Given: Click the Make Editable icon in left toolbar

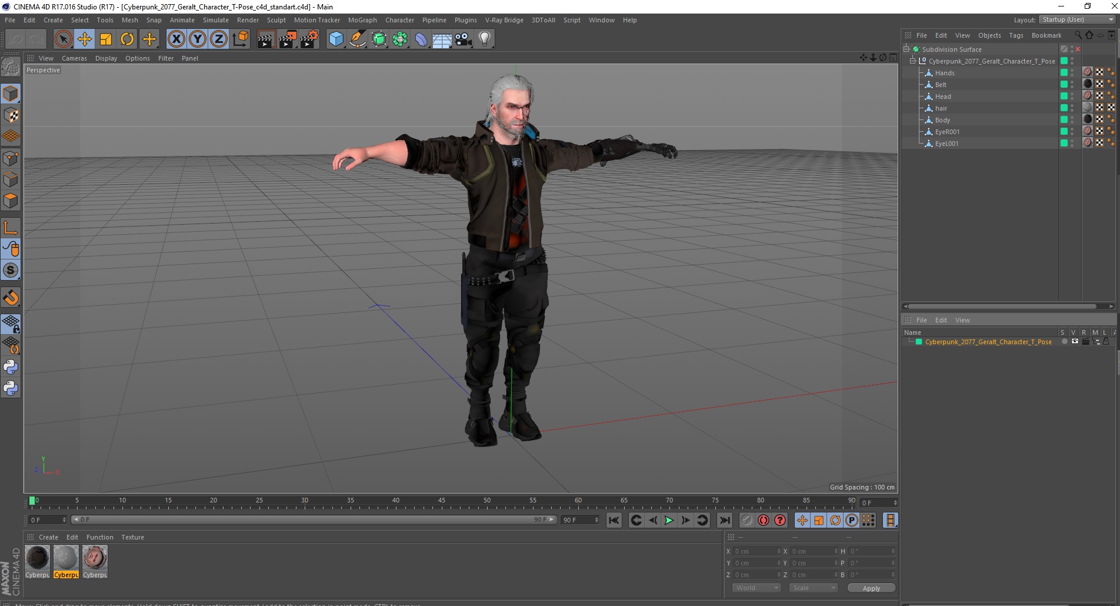Looking at the screenshot, I should 11,67.
